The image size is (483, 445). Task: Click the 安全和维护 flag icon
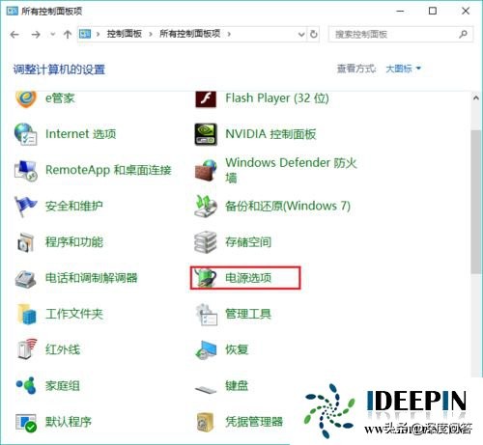[26, 207]
